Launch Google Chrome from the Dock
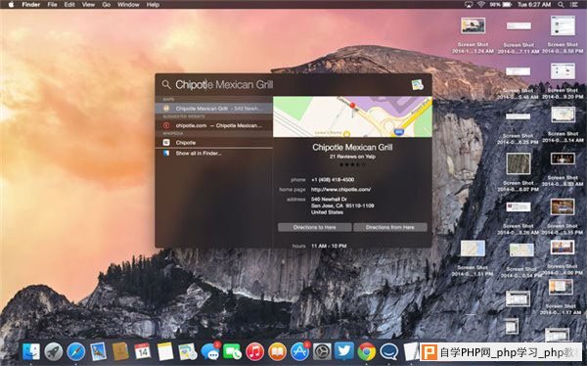587x366 pixels. [367, 351]
